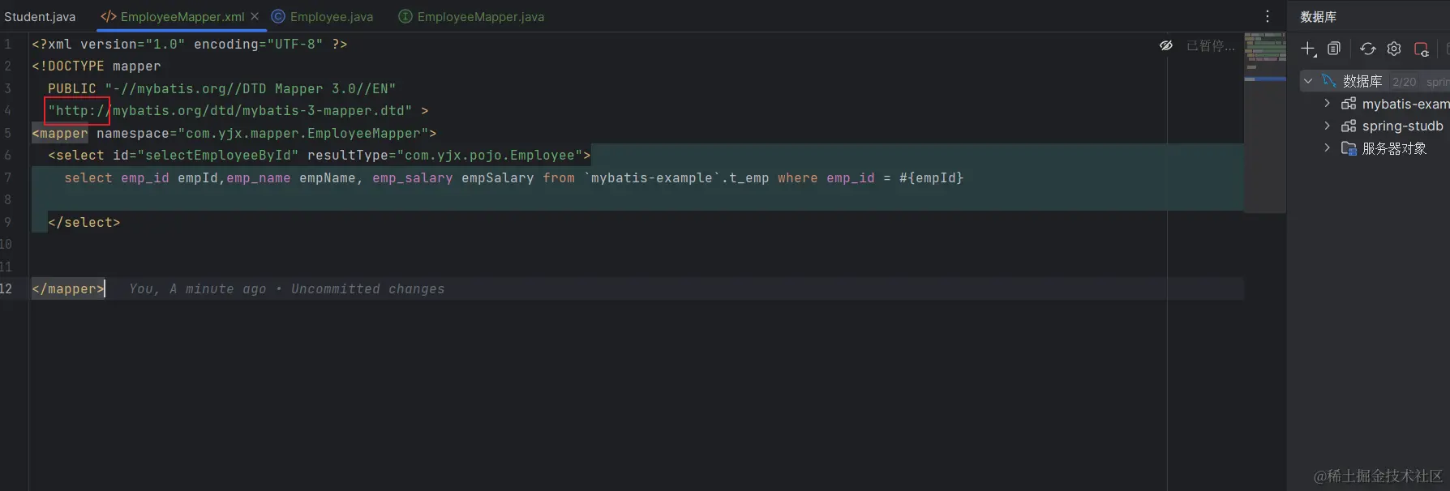Click the 已暂停 analysis status label

1211,46
